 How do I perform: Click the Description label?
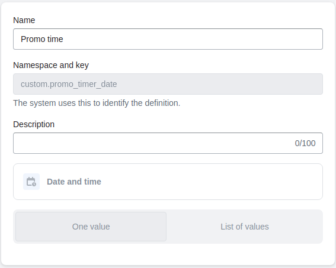point(34,124)
